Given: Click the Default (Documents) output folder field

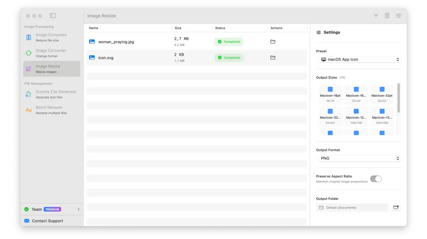Looking at the screenshot, I should (352, 207).
